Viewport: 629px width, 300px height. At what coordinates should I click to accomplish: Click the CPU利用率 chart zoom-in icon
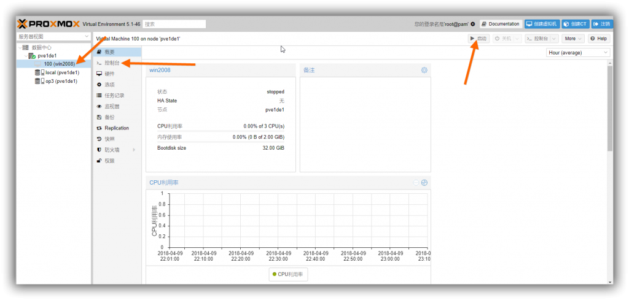pyautogui.click(x=424, y=183)
